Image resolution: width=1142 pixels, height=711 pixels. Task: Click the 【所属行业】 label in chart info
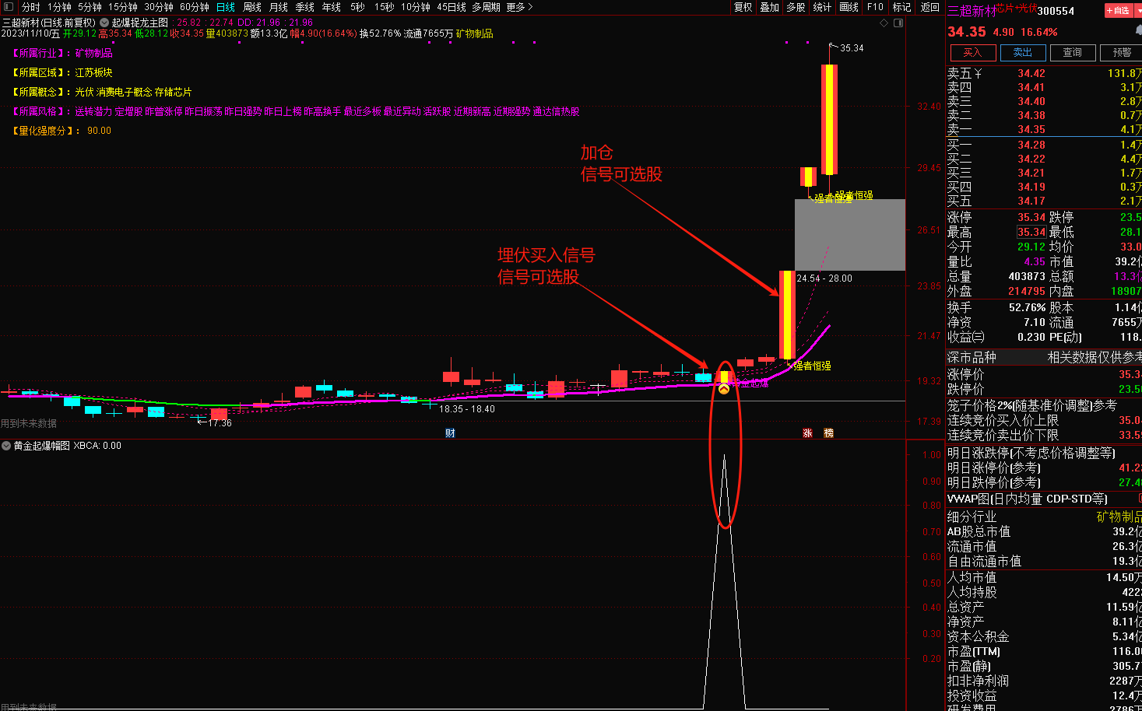click(40, 53)
